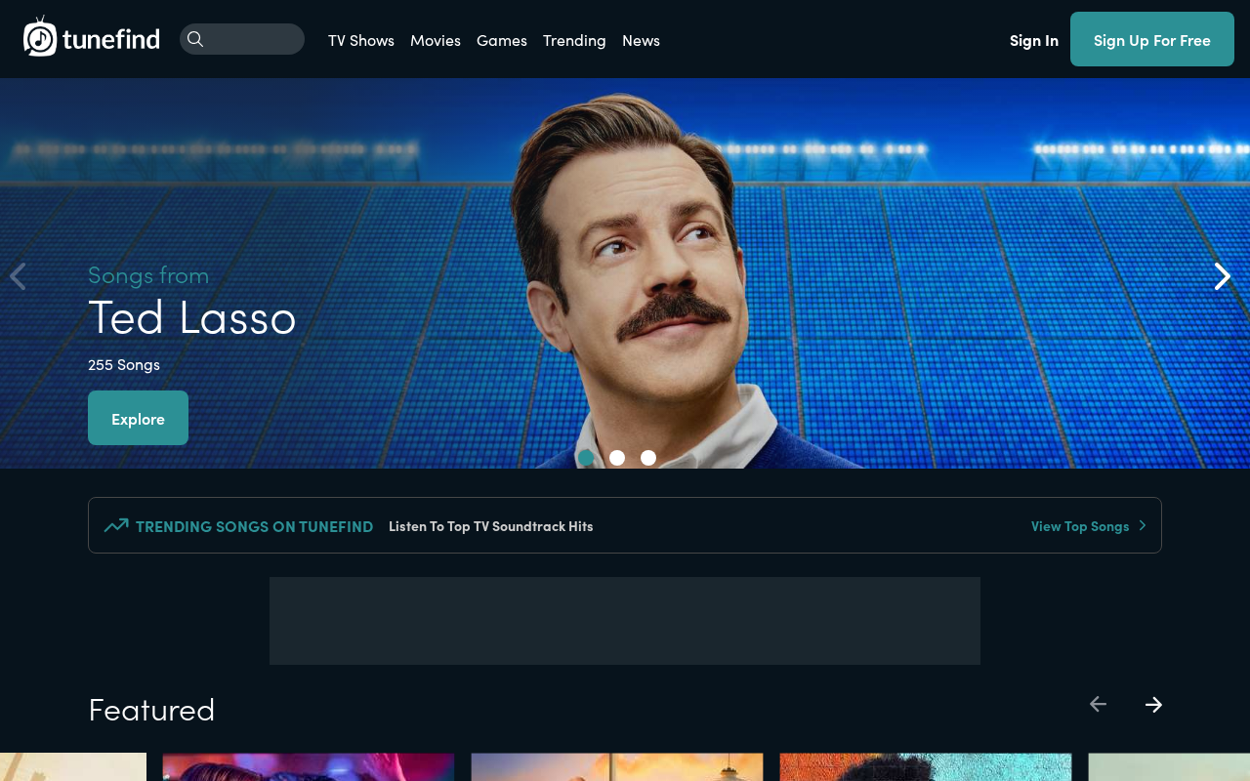Show next Featured items with right arrow
The height and width of the screenshot is (781, 1250).
point(1153,704)
